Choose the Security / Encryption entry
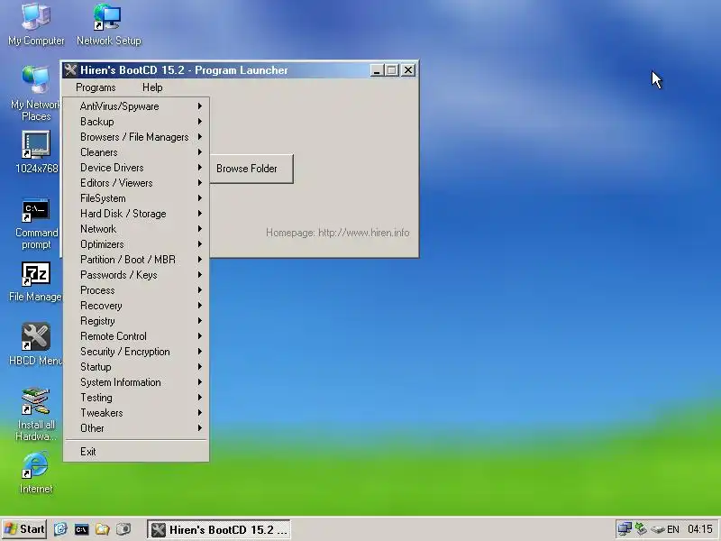Viewport: 721px width, 541px height. (x=136, y=352)
